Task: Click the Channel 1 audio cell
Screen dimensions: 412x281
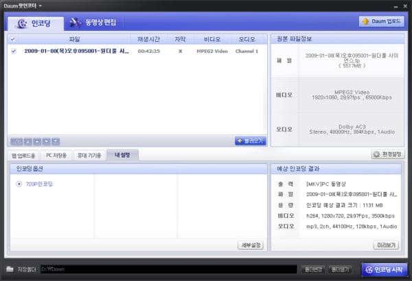Action: tap(247, 51)
